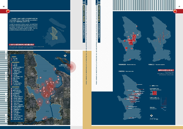183x129 pixels.
Task: Click the China flag icon beside page 81
Action: (175, 11)
